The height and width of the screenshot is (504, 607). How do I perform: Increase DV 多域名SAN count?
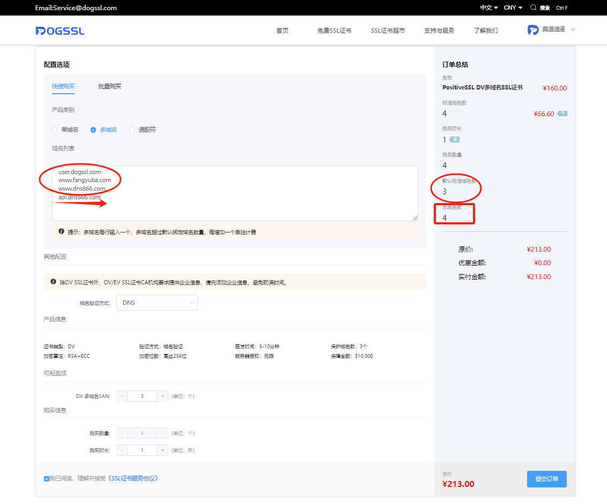pos(162,396)
